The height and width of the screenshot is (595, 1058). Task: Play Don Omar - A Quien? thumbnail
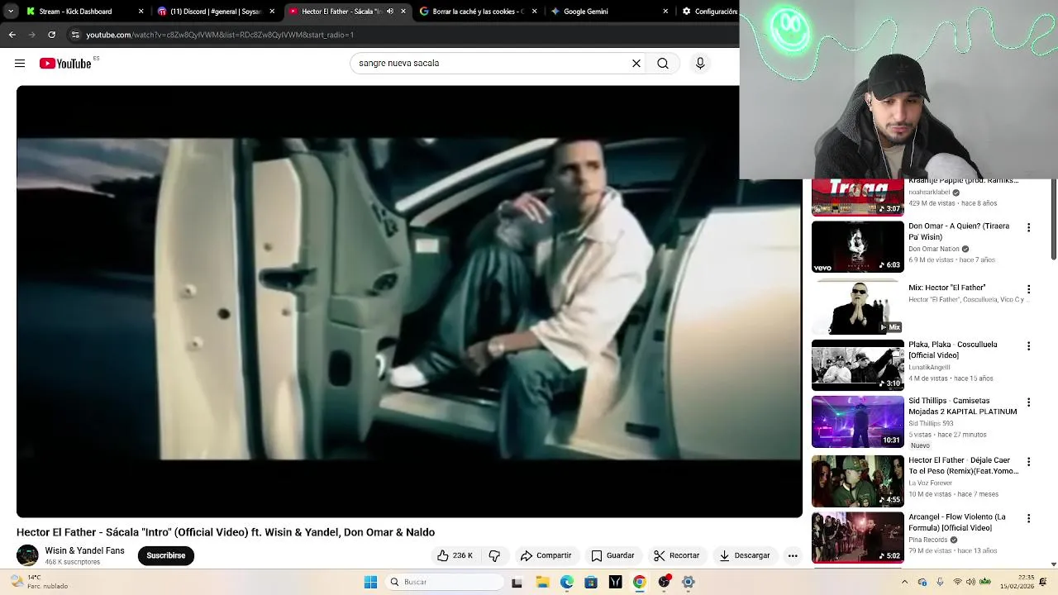pyautogui.click(x=858, y=246)
